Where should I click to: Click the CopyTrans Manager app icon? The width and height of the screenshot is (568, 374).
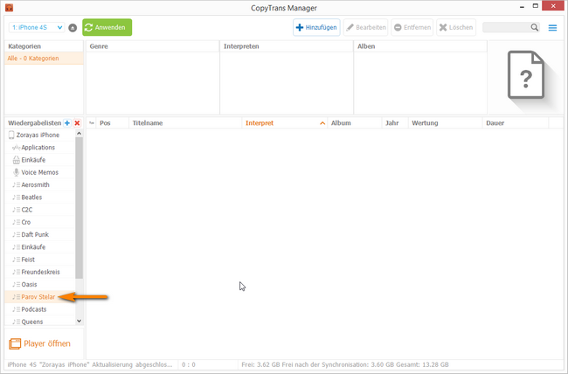(x=9, y=8)
